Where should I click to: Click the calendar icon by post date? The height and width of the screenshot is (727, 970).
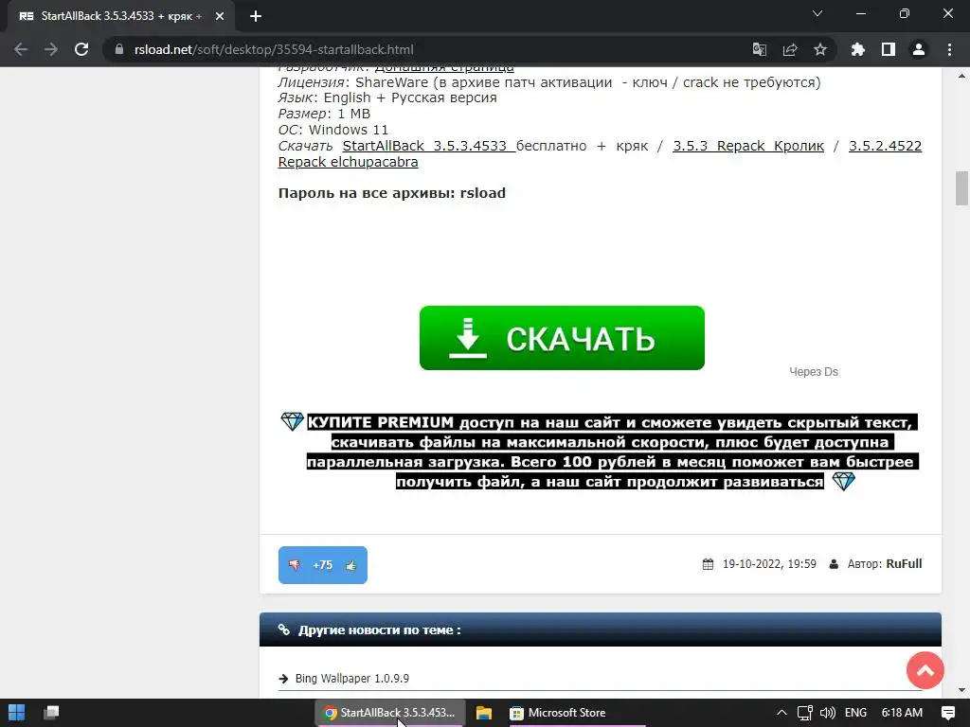pyautogui.click(x=708, y=564)
